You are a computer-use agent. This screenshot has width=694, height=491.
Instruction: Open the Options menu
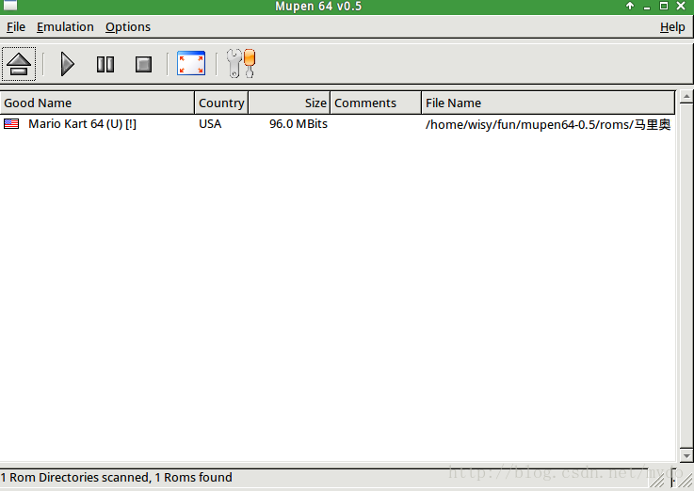tap(128, 27)
